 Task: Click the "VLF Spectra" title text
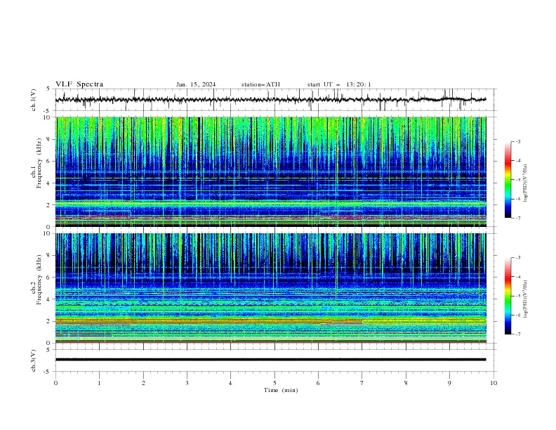[x=79, y=84]
